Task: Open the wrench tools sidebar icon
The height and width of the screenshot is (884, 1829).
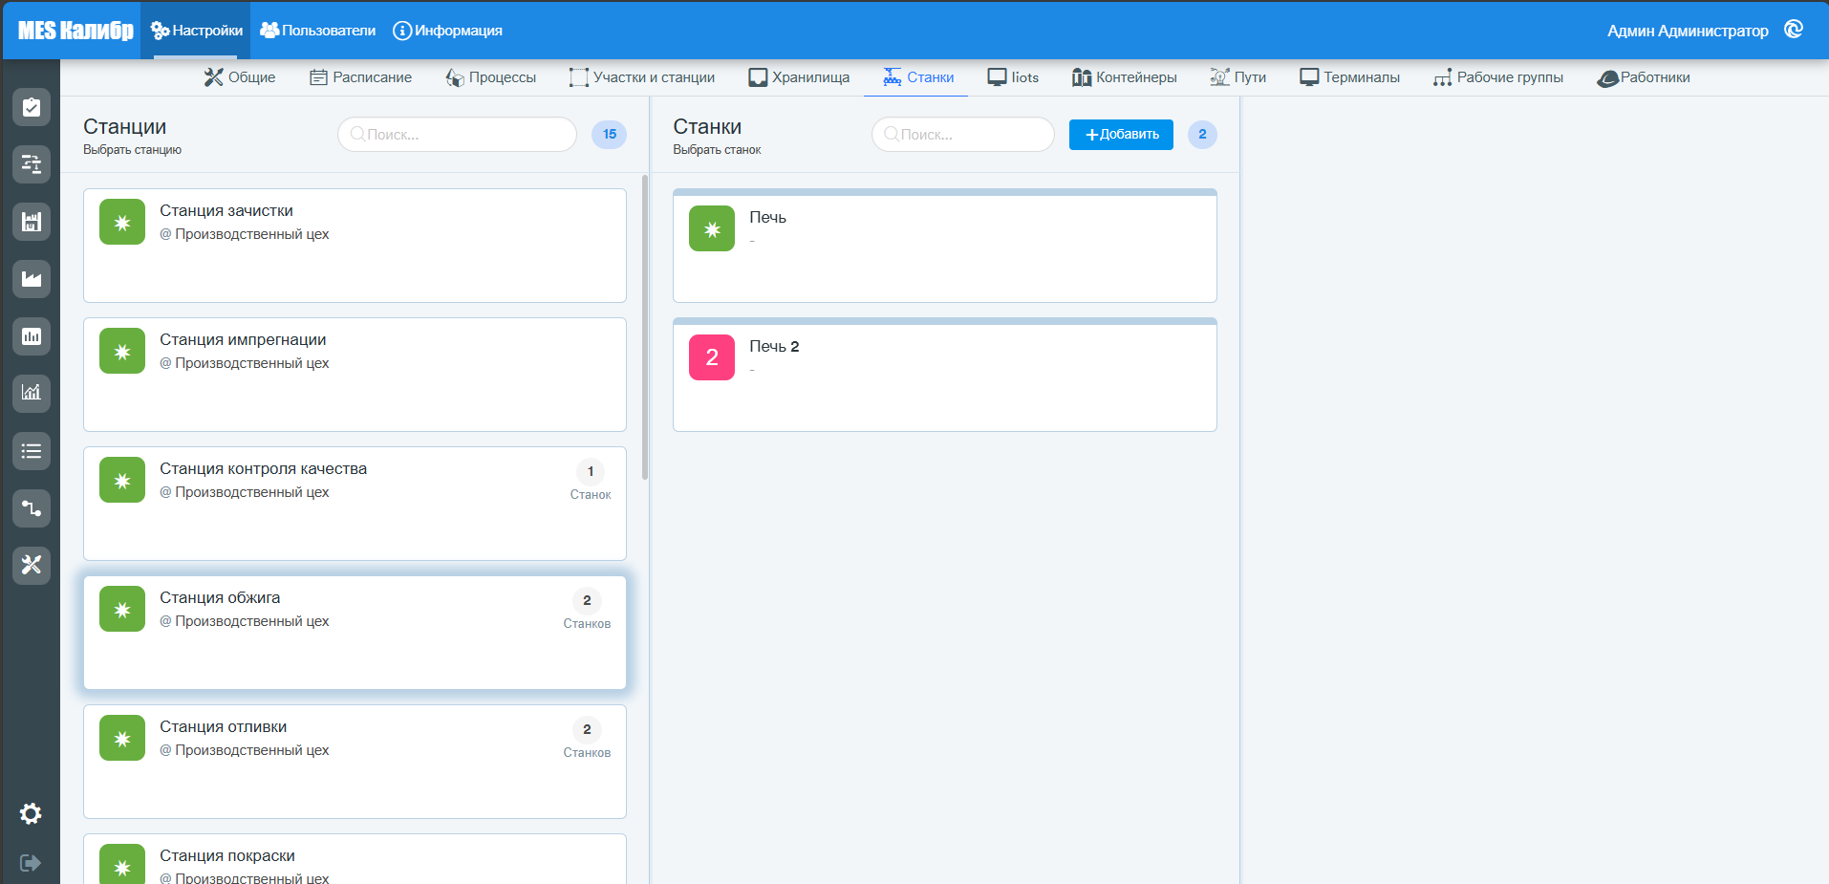Action: point(32,566)
